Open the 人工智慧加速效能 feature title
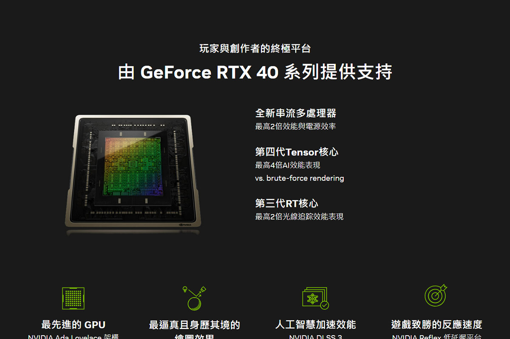 coord(315,325)
